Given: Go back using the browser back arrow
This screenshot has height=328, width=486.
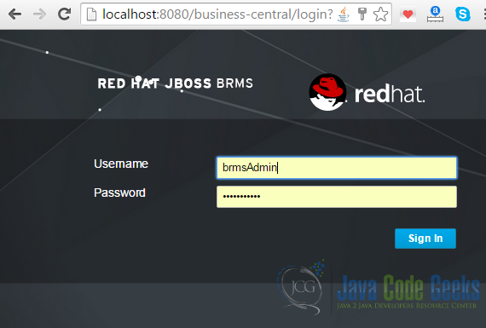Looking at the screenshot, I should tap(14, 14).
